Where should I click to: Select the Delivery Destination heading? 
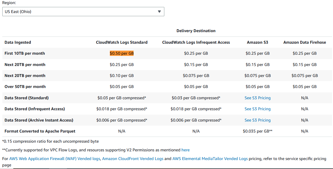196,31
